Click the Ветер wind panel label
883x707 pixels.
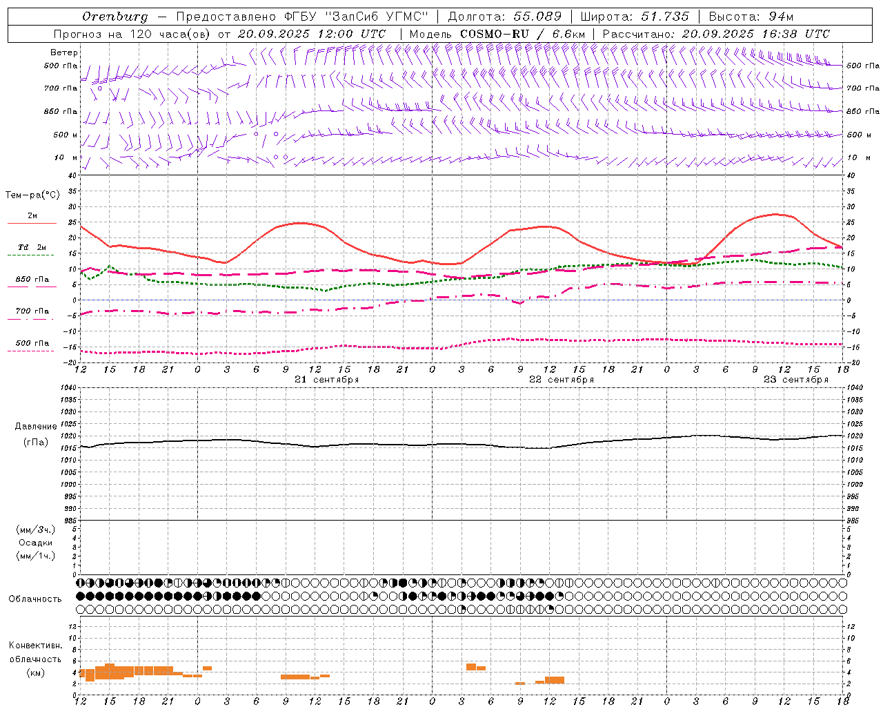click(64, 52)
